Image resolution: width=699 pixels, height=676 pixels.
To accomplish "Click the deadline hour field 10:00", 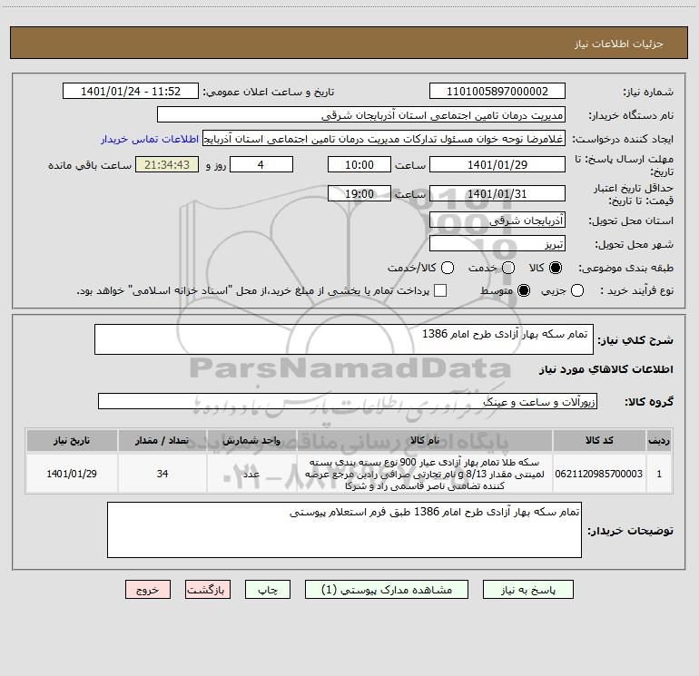I will click(x=359, y=164).
